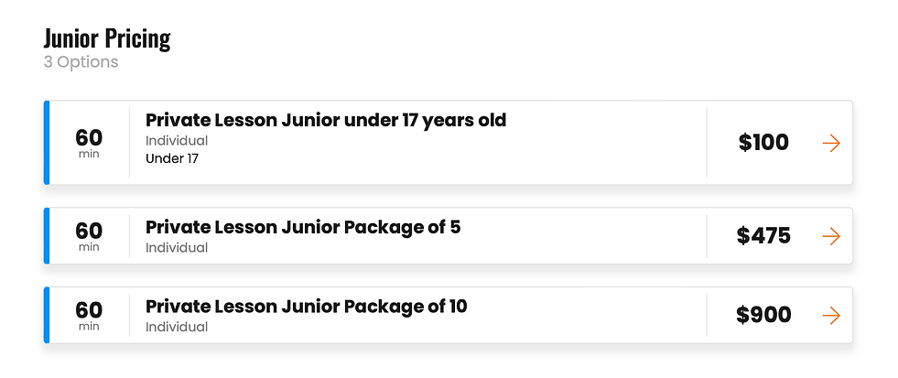898x378 pixels.
Task: Select Private Lesson Junior Package of 5
Action: point(303,226)
